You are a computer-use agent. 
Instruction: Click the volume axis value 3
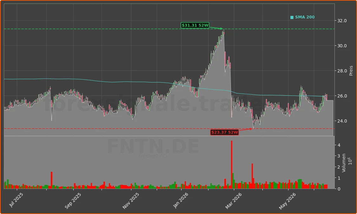[x=339, y=156]
